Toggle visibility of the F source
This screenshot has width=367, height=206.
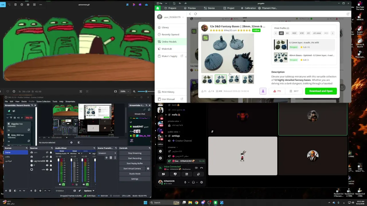click(x=47, y=165)
